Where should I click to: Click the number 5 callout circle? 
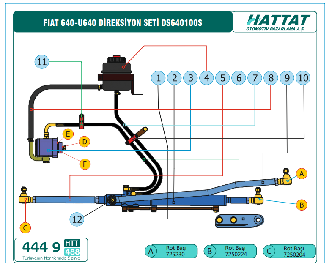(222, 78)
